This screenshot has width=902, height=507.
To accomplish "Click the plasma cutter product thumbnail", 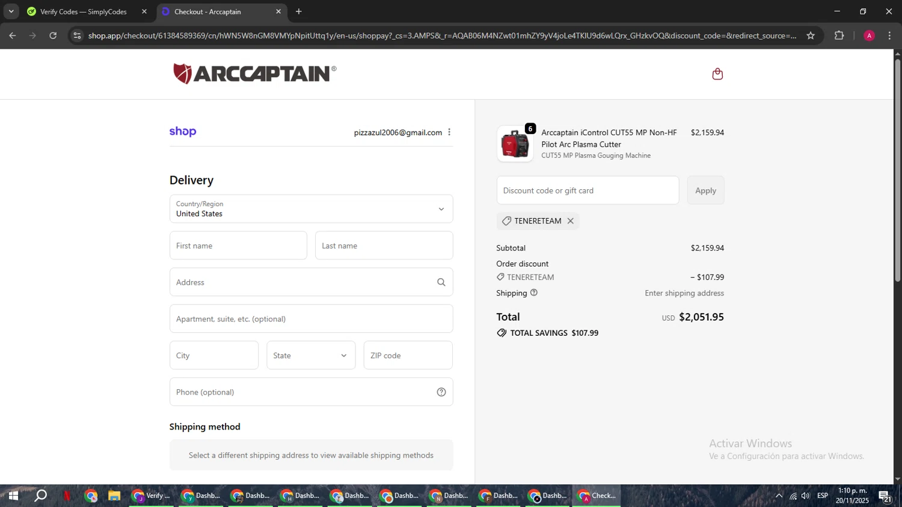I will click(x=515, y=144).
